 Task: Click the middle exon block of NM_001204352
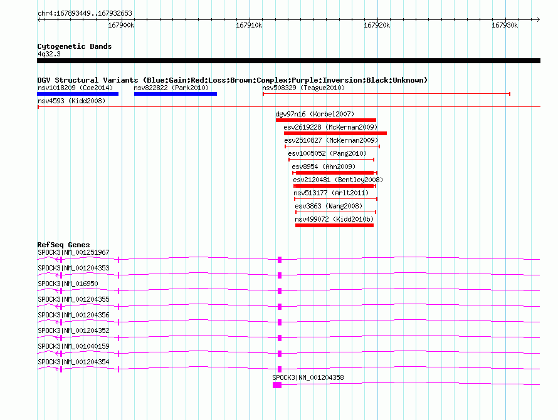click(x=280, y=338)
